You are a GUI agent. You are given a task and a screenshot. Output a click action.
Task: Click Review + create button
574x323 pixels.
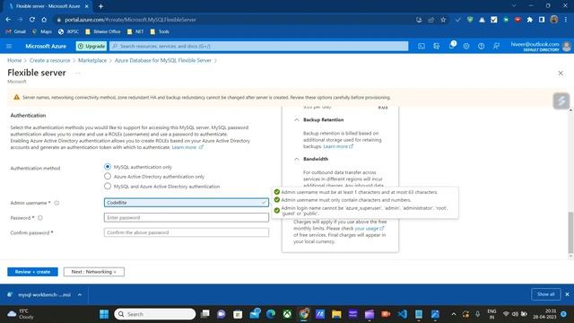32,272
